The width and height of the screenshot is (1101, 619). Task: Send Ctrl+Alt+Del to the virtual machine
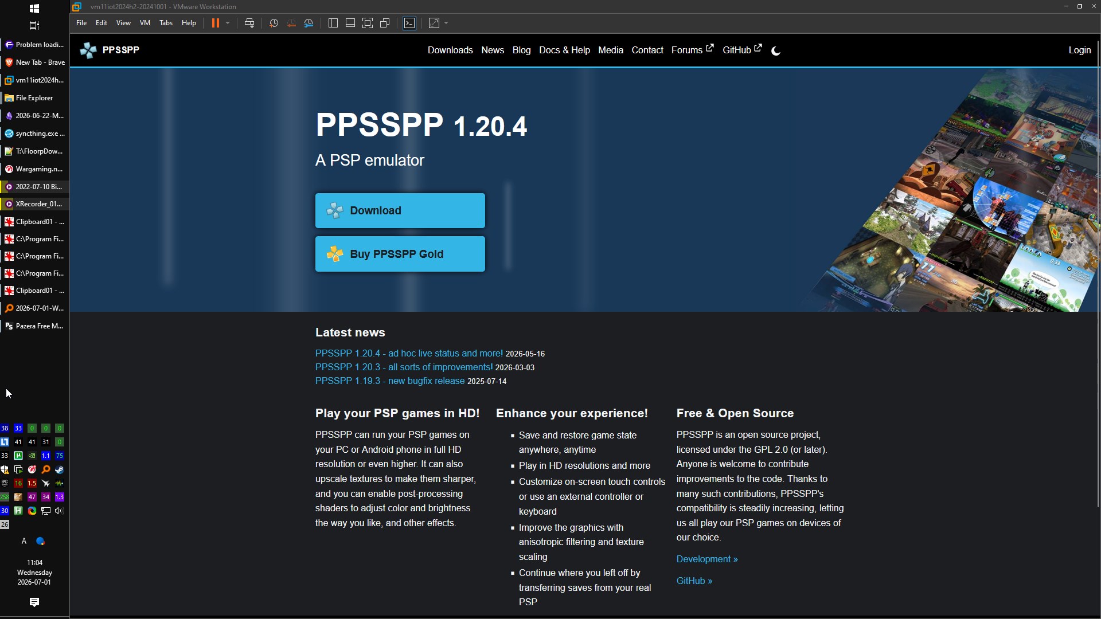pos(249,23)
